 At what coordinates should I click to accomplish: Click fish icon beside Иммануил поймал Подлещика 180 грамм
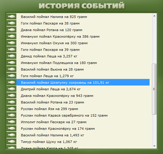[11, 62]
